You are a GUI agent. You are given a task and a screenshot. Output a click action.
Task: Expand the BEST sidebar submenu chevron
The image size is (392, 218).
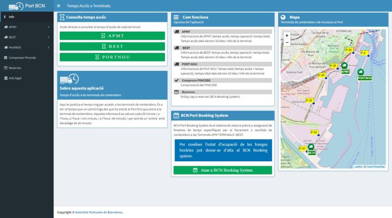pyautogui.click(x=49, y=37)
